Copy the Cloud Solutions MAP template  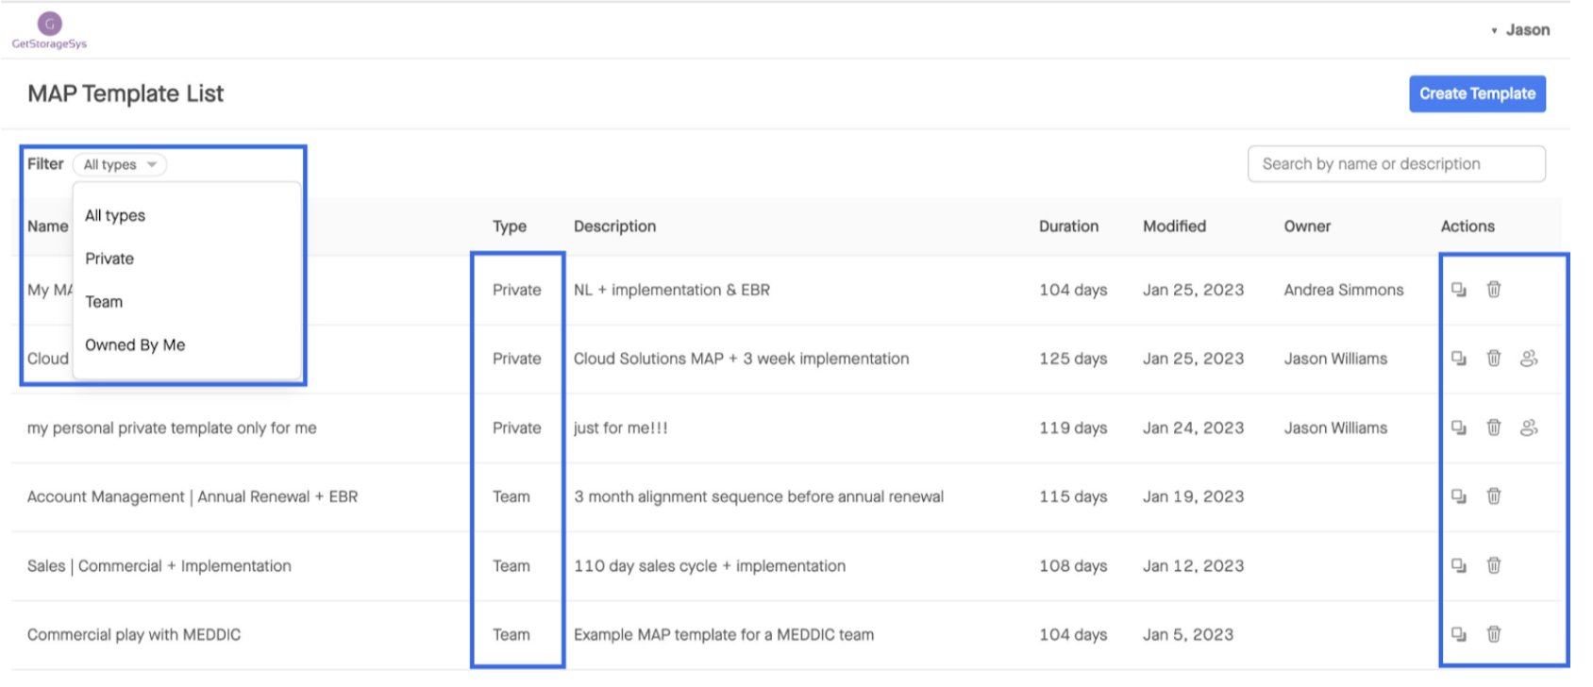(1459, 359)
